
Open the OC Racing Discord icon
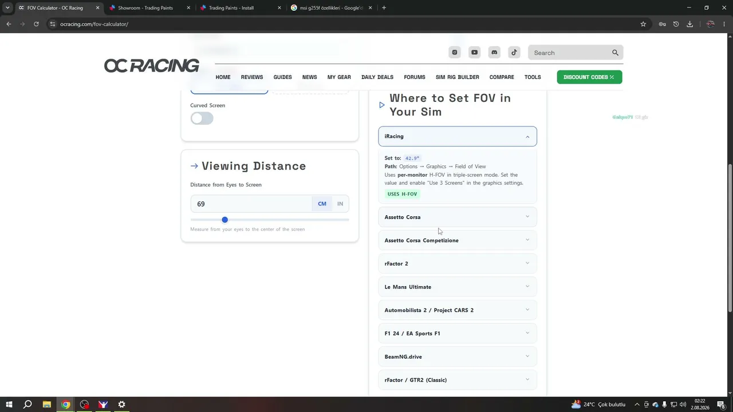click(494, 53)
